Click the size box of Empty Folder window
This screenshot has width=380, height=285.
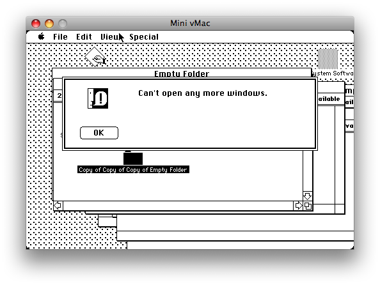coord(308,206)
